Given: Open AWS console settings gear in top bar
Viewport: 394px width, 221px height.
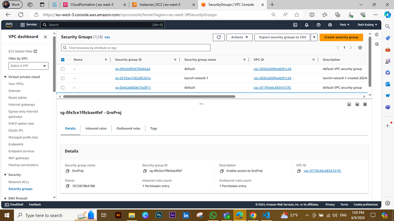Looking at the screenshot, I should (x=330, y=25).
